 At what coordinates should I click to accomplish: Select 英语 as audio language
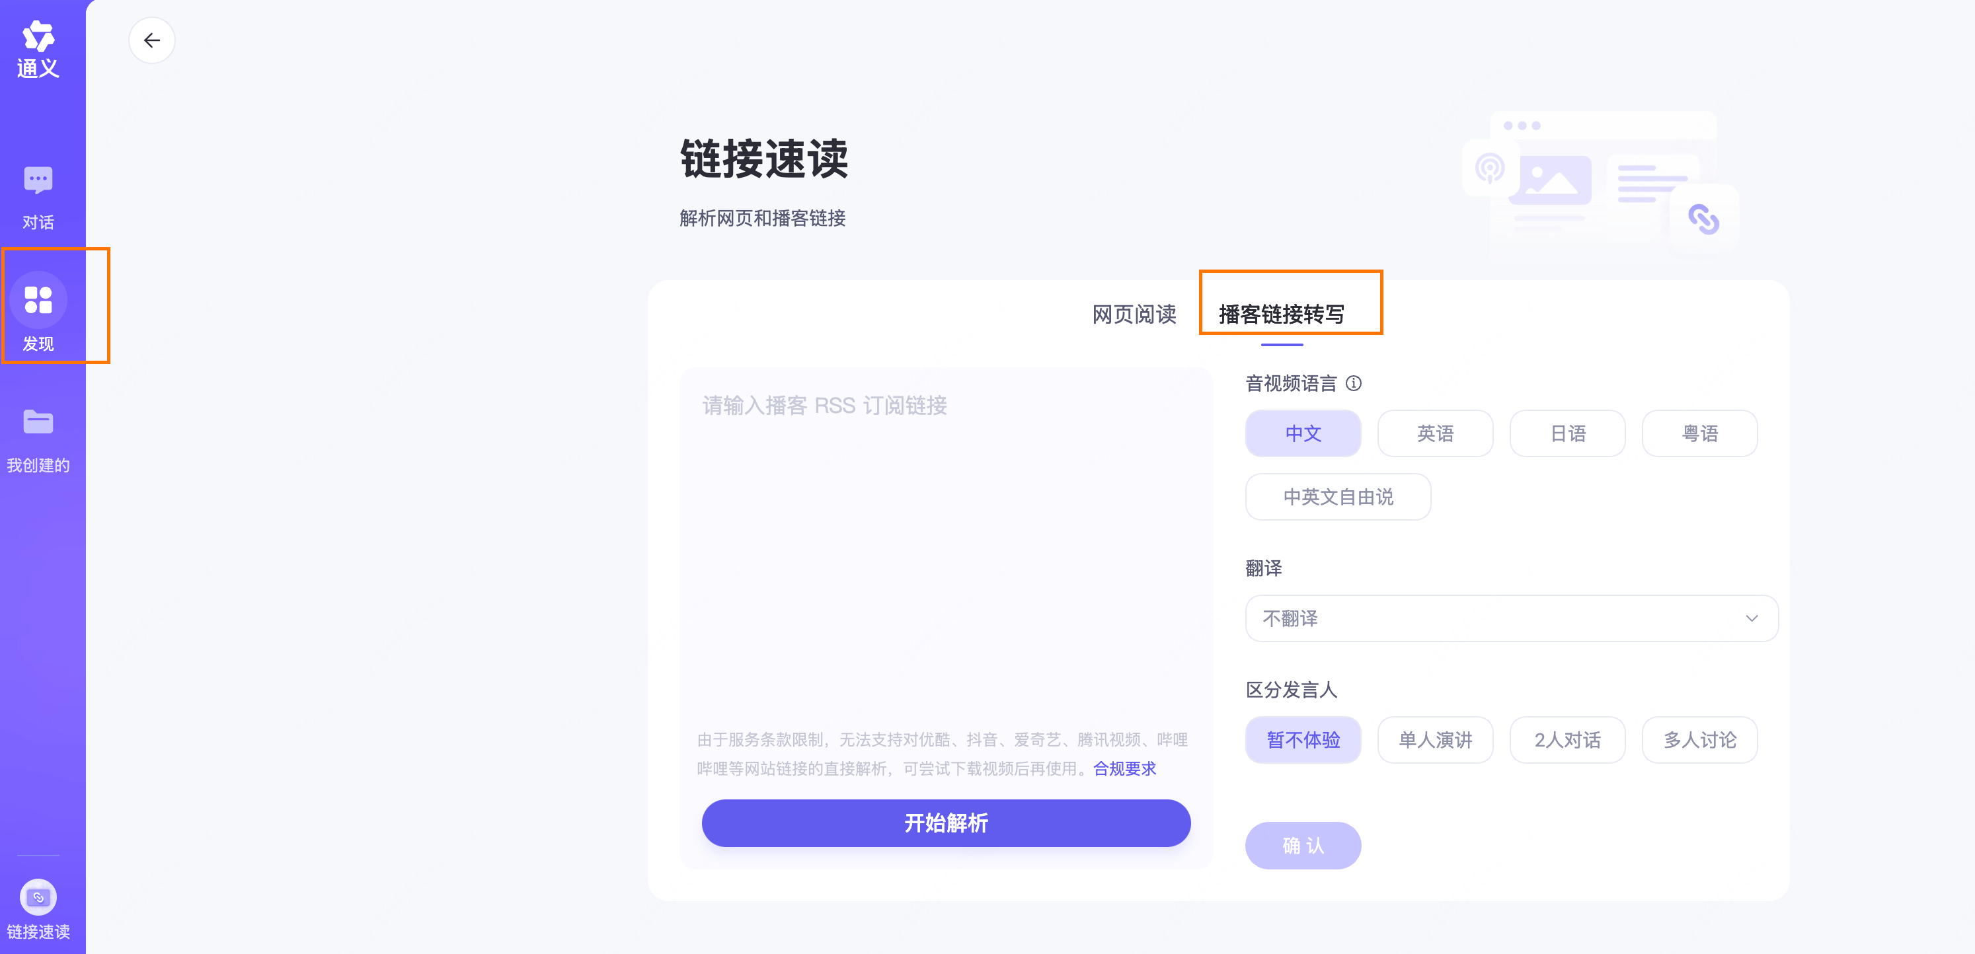tap(1434, 433)
